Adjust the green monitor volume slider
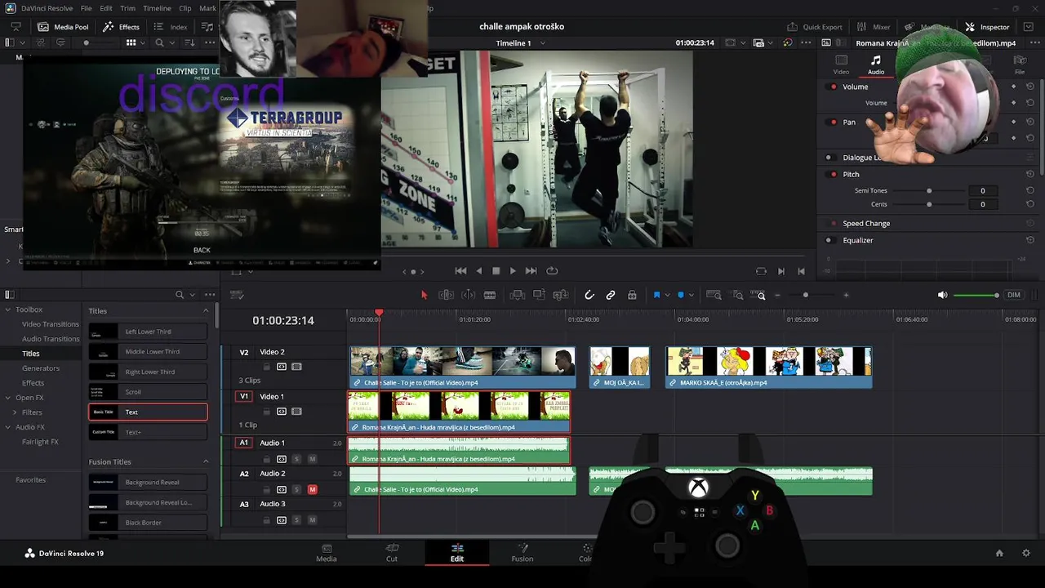This screenshot has width=1045, height=588. [976, 295]
